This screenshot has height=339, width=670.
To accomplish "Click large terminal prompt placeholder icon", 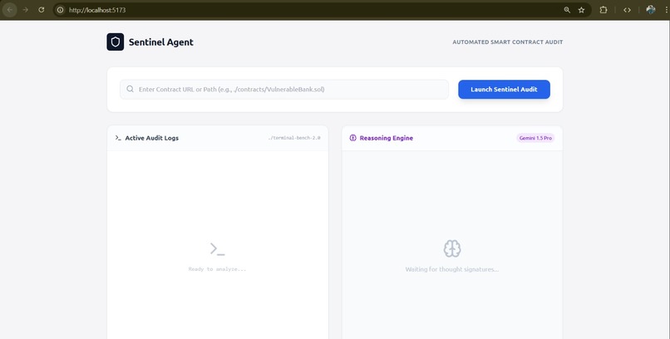I will tap(217, 249).
